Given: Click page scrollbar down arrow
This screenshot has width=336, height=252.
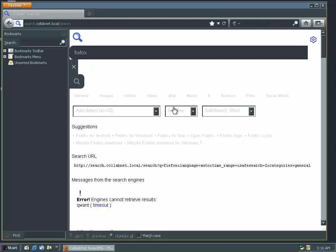Looking at the screenshot, I should pos(323,223).
